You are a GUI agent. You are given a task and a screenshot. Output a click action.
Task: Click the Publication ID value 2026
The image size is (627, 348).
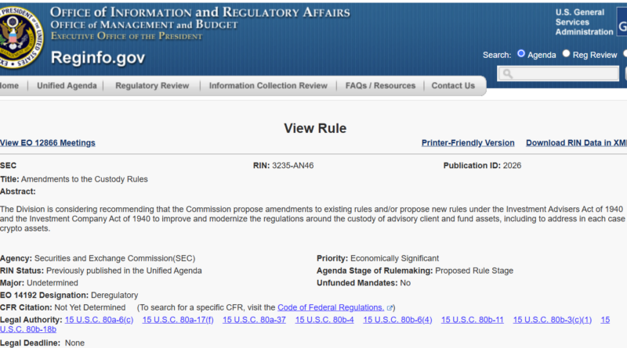click(x=512, y=166)
